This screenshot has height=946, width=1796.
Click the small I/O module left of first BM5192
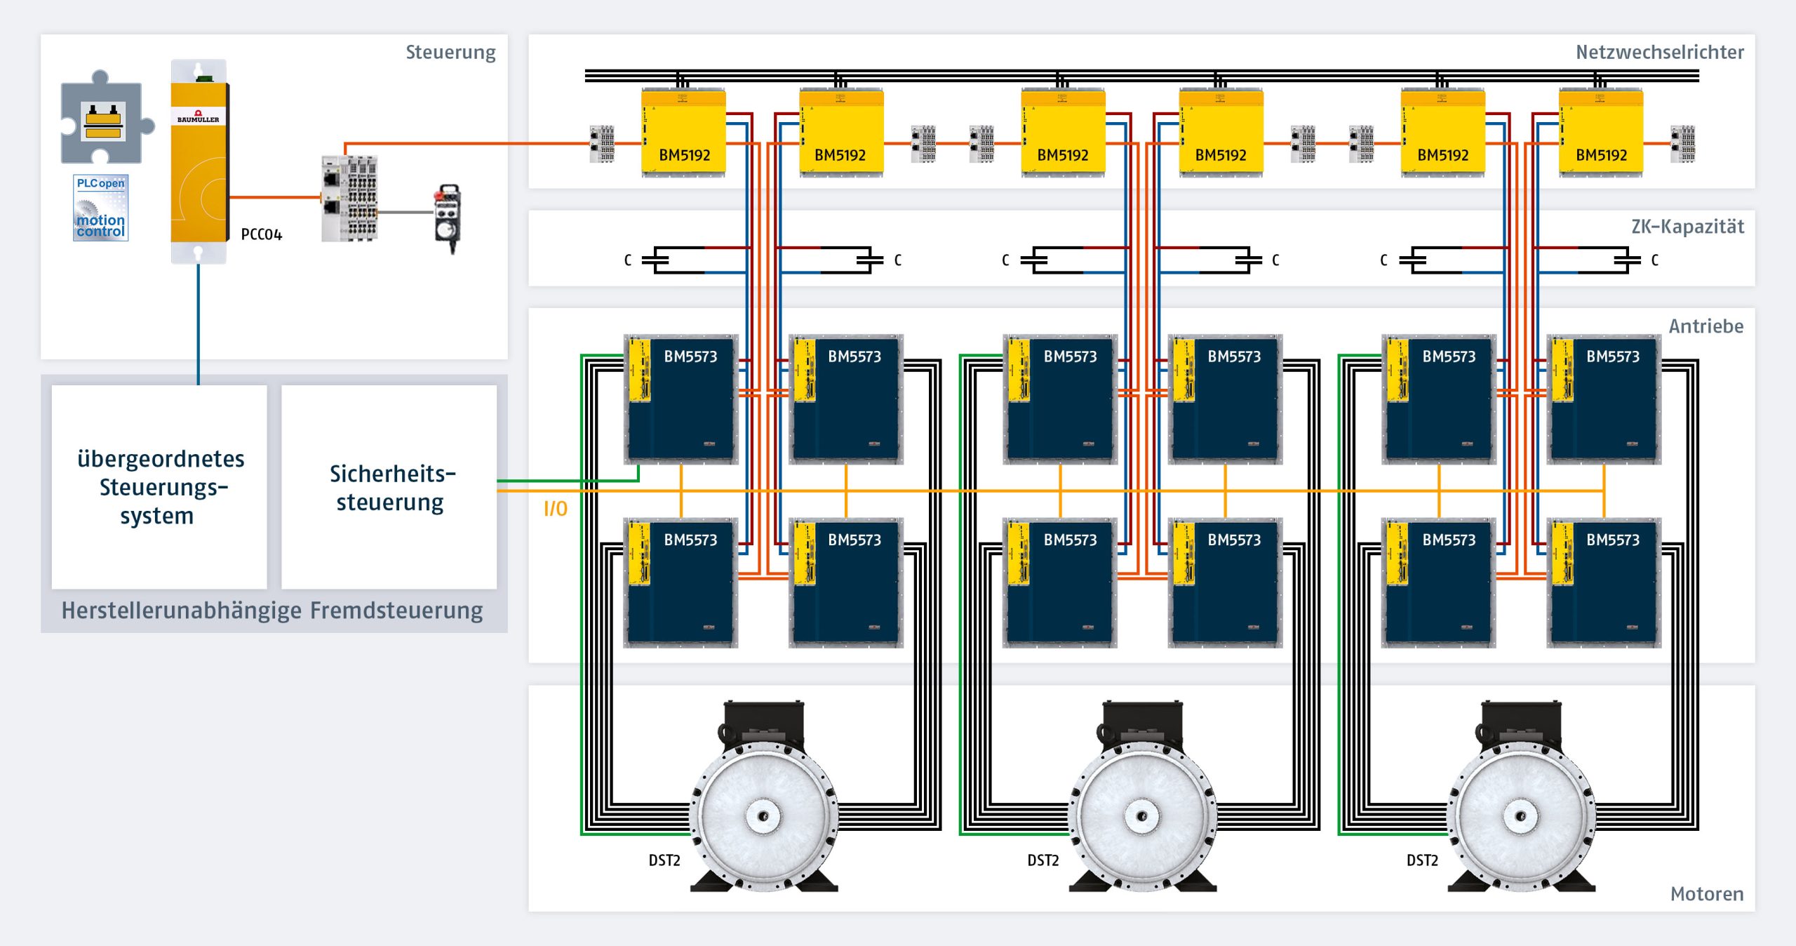pos(602,144)
